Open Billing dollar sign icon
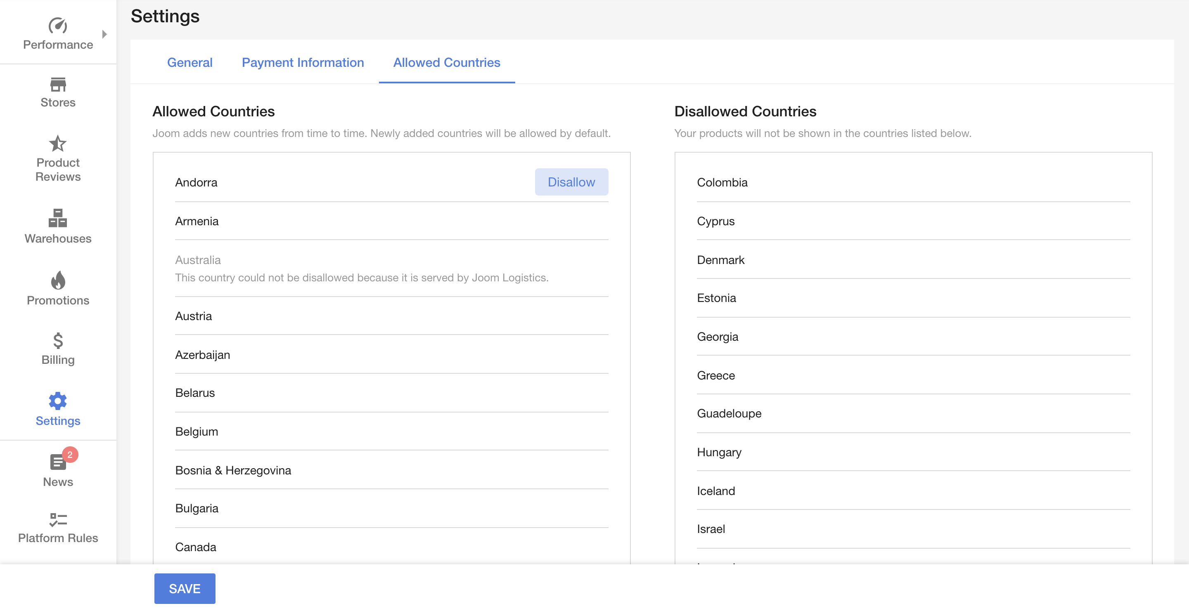 click(x=58, y=340)
